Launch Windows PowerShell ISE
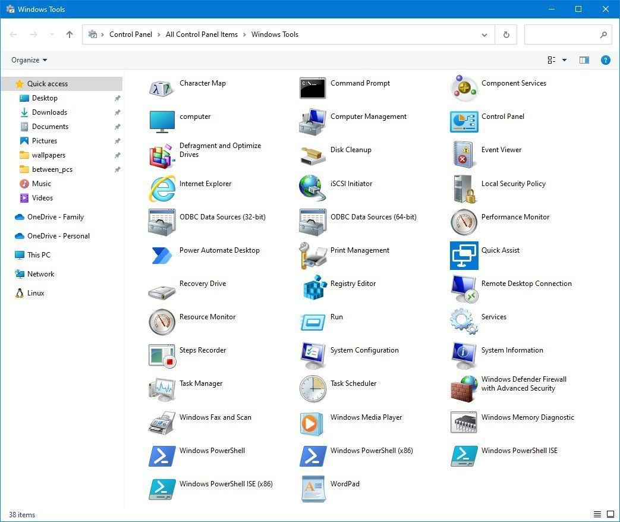 point(520,451)
